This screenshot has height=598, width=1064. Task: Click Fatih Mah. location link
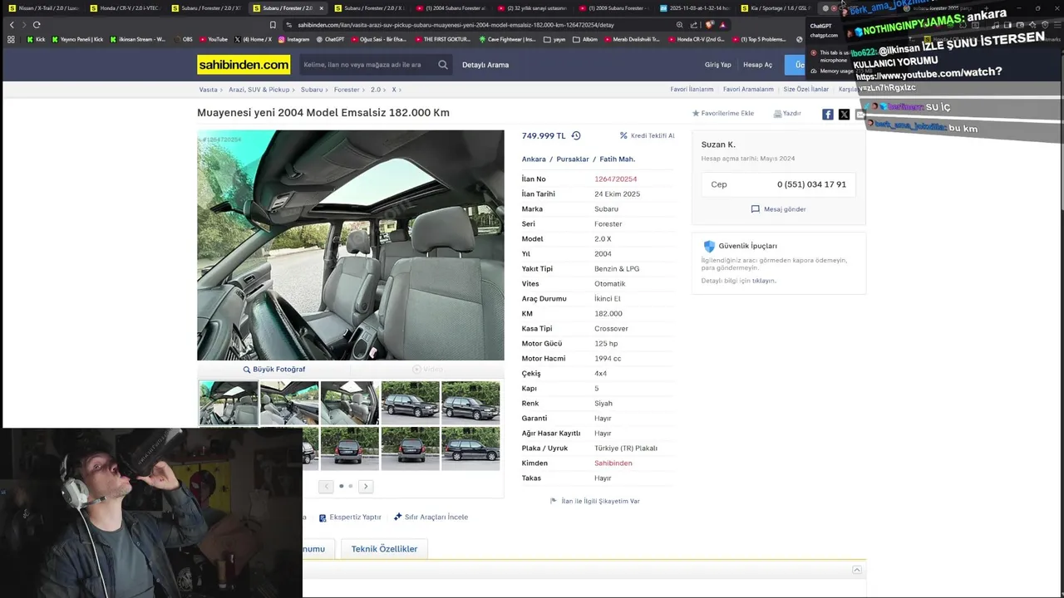[x=618, y=159]
